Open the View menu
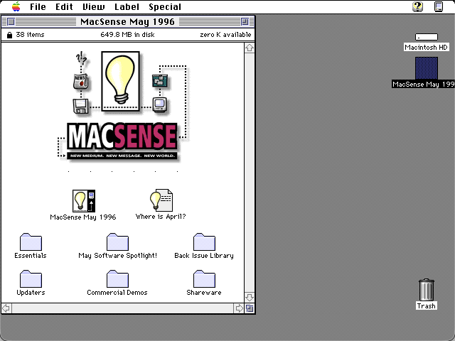Image resolution: width=455 pixels, height=341 pixels. (93, 6)
